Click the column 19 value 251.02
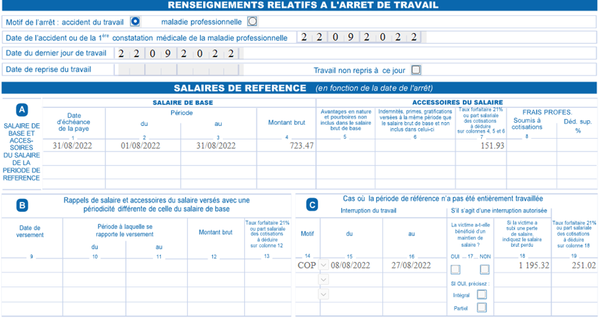 [584, 265]
